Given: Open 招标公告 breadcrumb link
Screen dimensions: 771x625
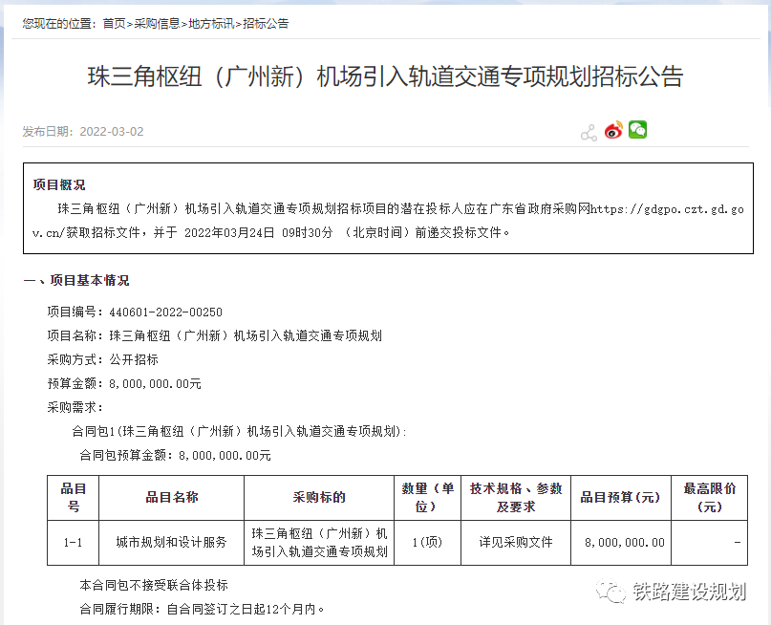Looking at the screenshot, I should click(x=266, y=24).
